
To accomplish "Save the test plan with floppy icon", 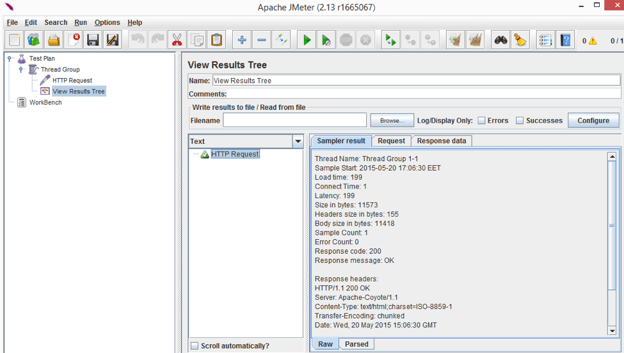I will coord(93,40).
